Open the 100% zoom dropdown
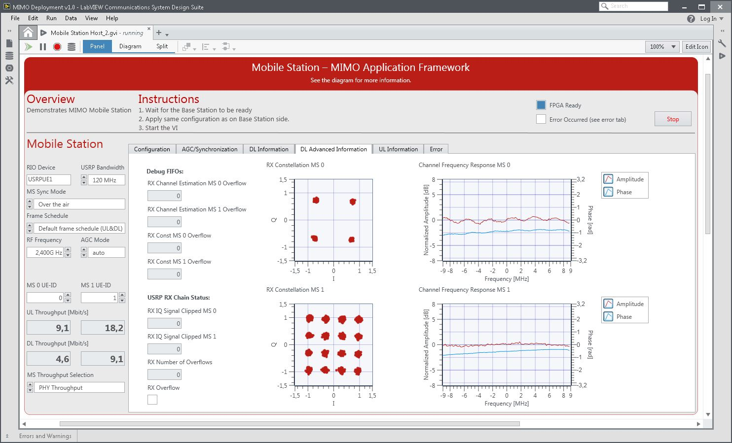Viewport: 732px width, 443px height. [662, 47]
